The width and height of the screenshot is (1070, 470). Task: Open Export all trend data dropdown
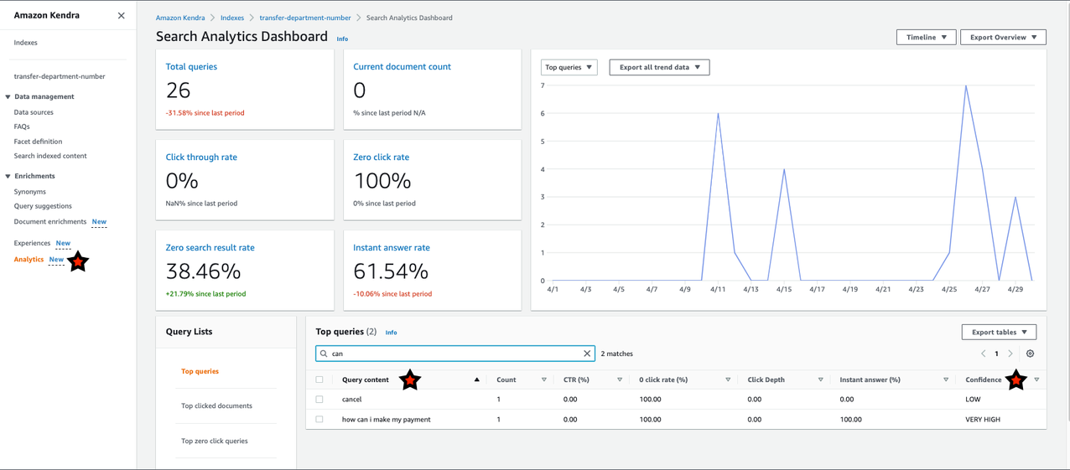coord(659,67)
